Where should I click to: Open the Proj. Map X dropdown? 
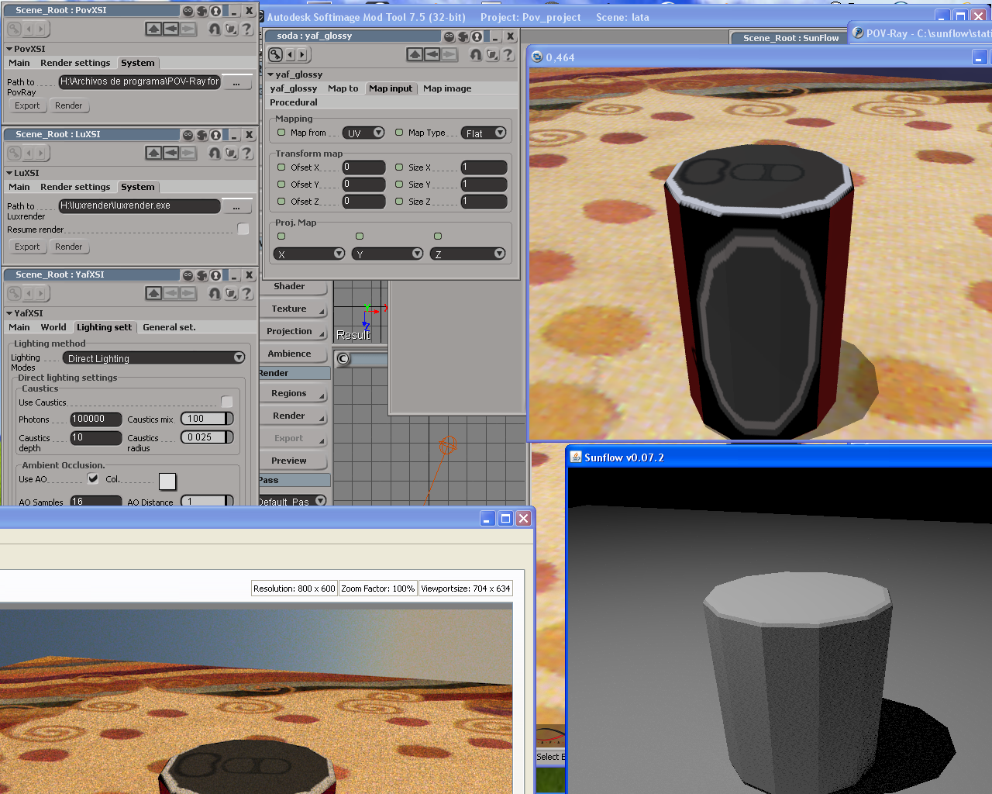(x=309, y=254)
